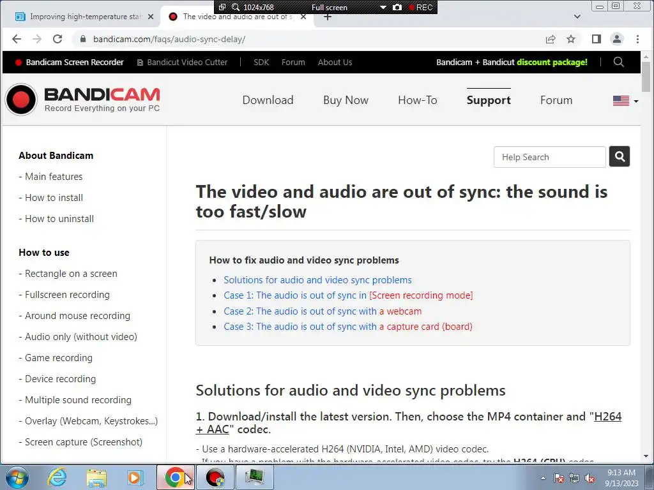The height and width of the screenshot is (490, 654).
Task: Click the REC button in recorder bar
Action: point(421,7)
